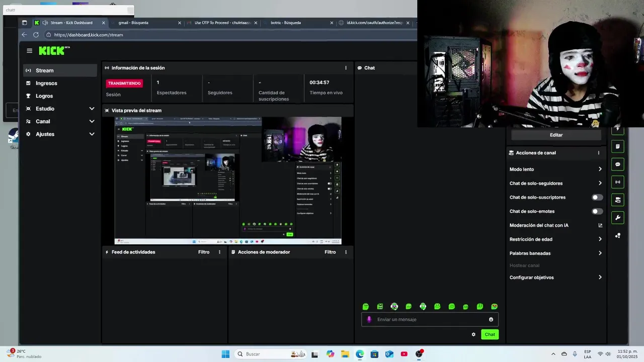644x362 pixels.
Task: Insert the first green emote
Action: (x=366, y=306)
